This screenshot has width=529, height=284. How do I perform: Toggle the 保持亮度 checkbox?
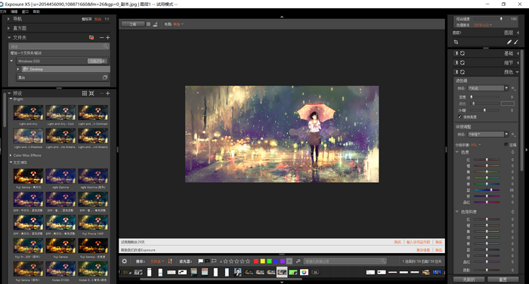click(459, 117)
